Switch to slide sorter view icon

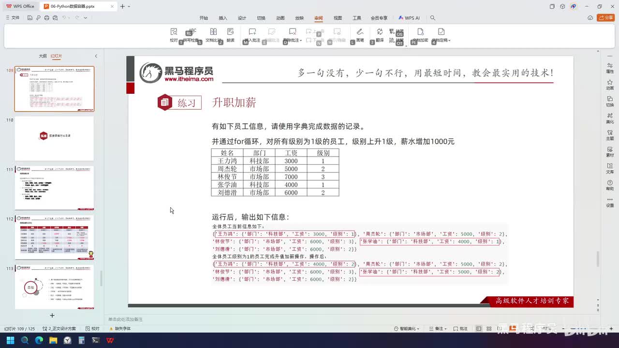pos(489,329)
